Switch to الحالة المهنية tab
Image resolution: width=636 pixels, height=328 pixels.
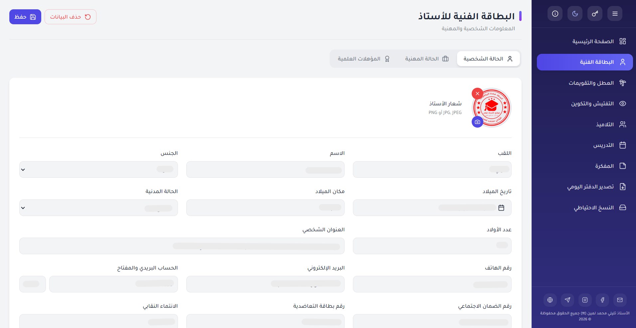pyautogui.click(x=427, y=59)
